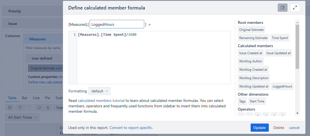Click Convert to report specific link

click(131, 128)
